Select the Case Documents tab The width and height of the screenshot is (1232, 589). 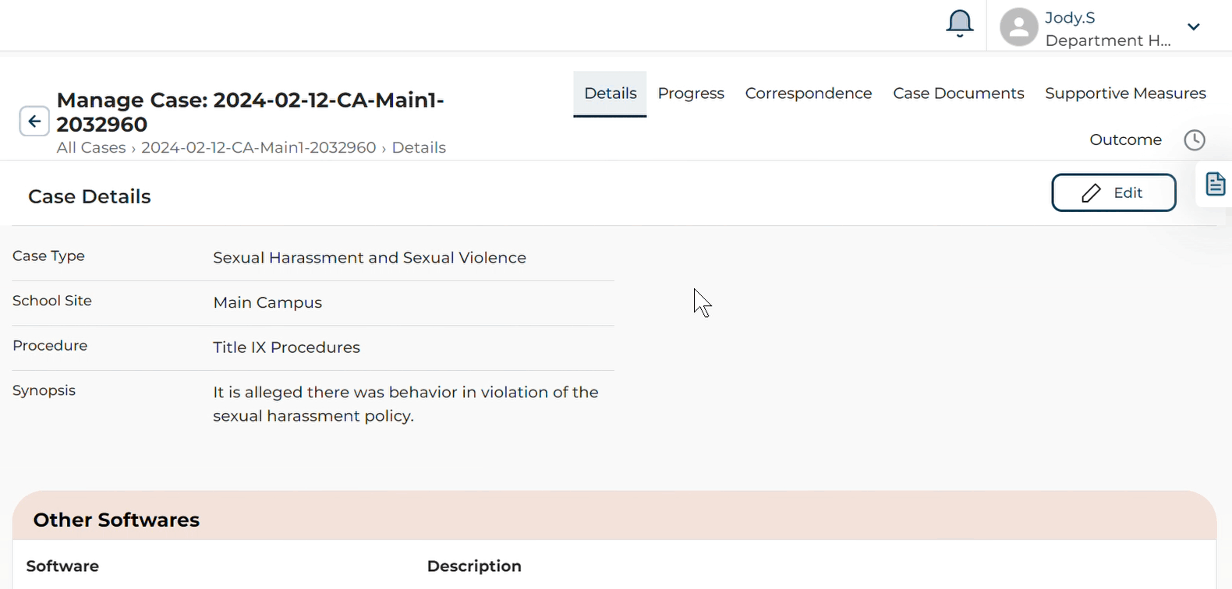click(958, 93)
